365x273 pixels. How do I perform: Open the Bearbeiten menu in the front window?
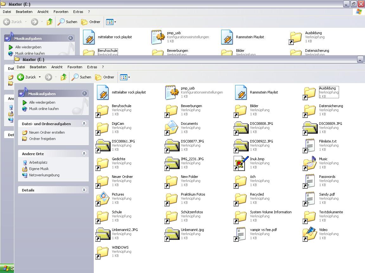[38, 67]
